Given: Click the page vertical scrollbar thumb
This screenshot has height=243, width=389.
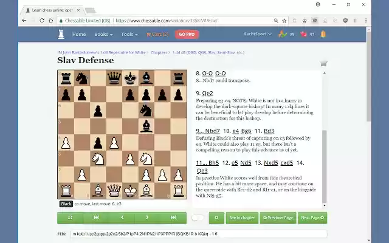Looking at the screenshot, I should pyautogui.click(x=369, y=77).
